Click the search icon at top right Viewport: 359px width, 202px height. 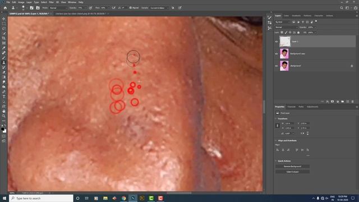pos(342,8)
